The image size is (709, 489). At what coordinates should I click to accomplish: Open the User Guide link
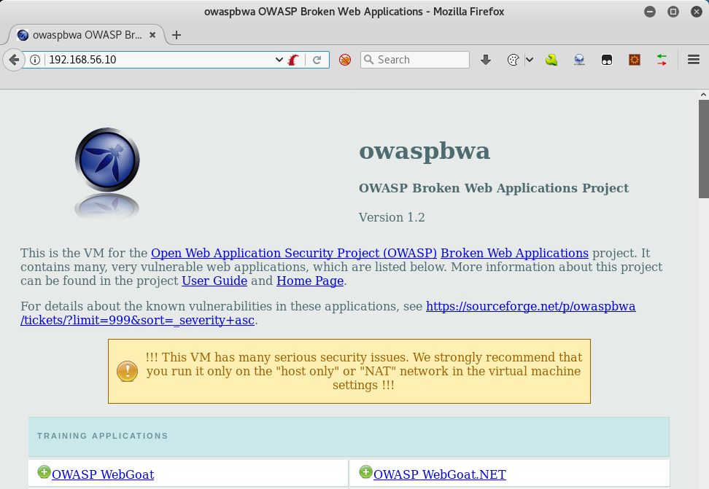point(214,281)
